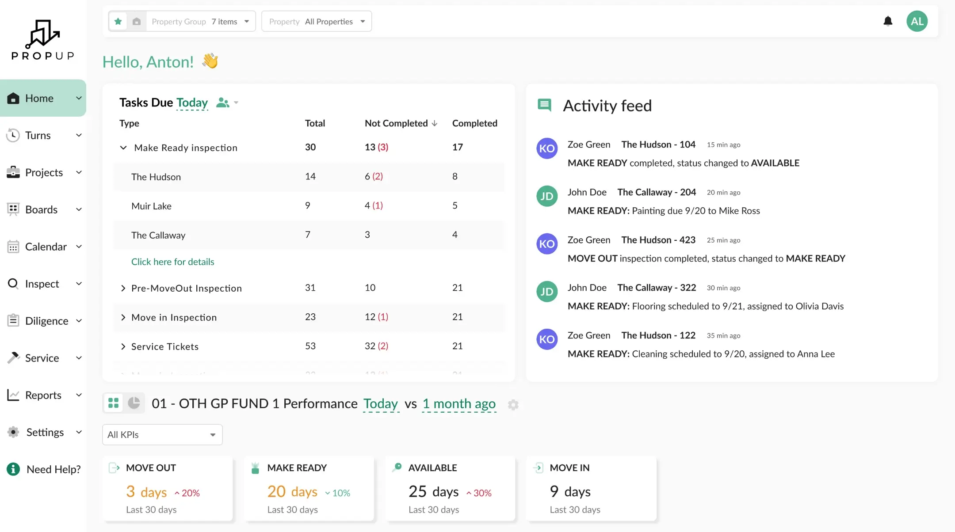Click the team filter people icon
The image size is (955, 532).
[223, 103]
